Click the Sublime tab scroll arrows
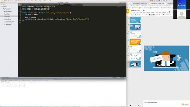190x107 pixels. [20, 5]
